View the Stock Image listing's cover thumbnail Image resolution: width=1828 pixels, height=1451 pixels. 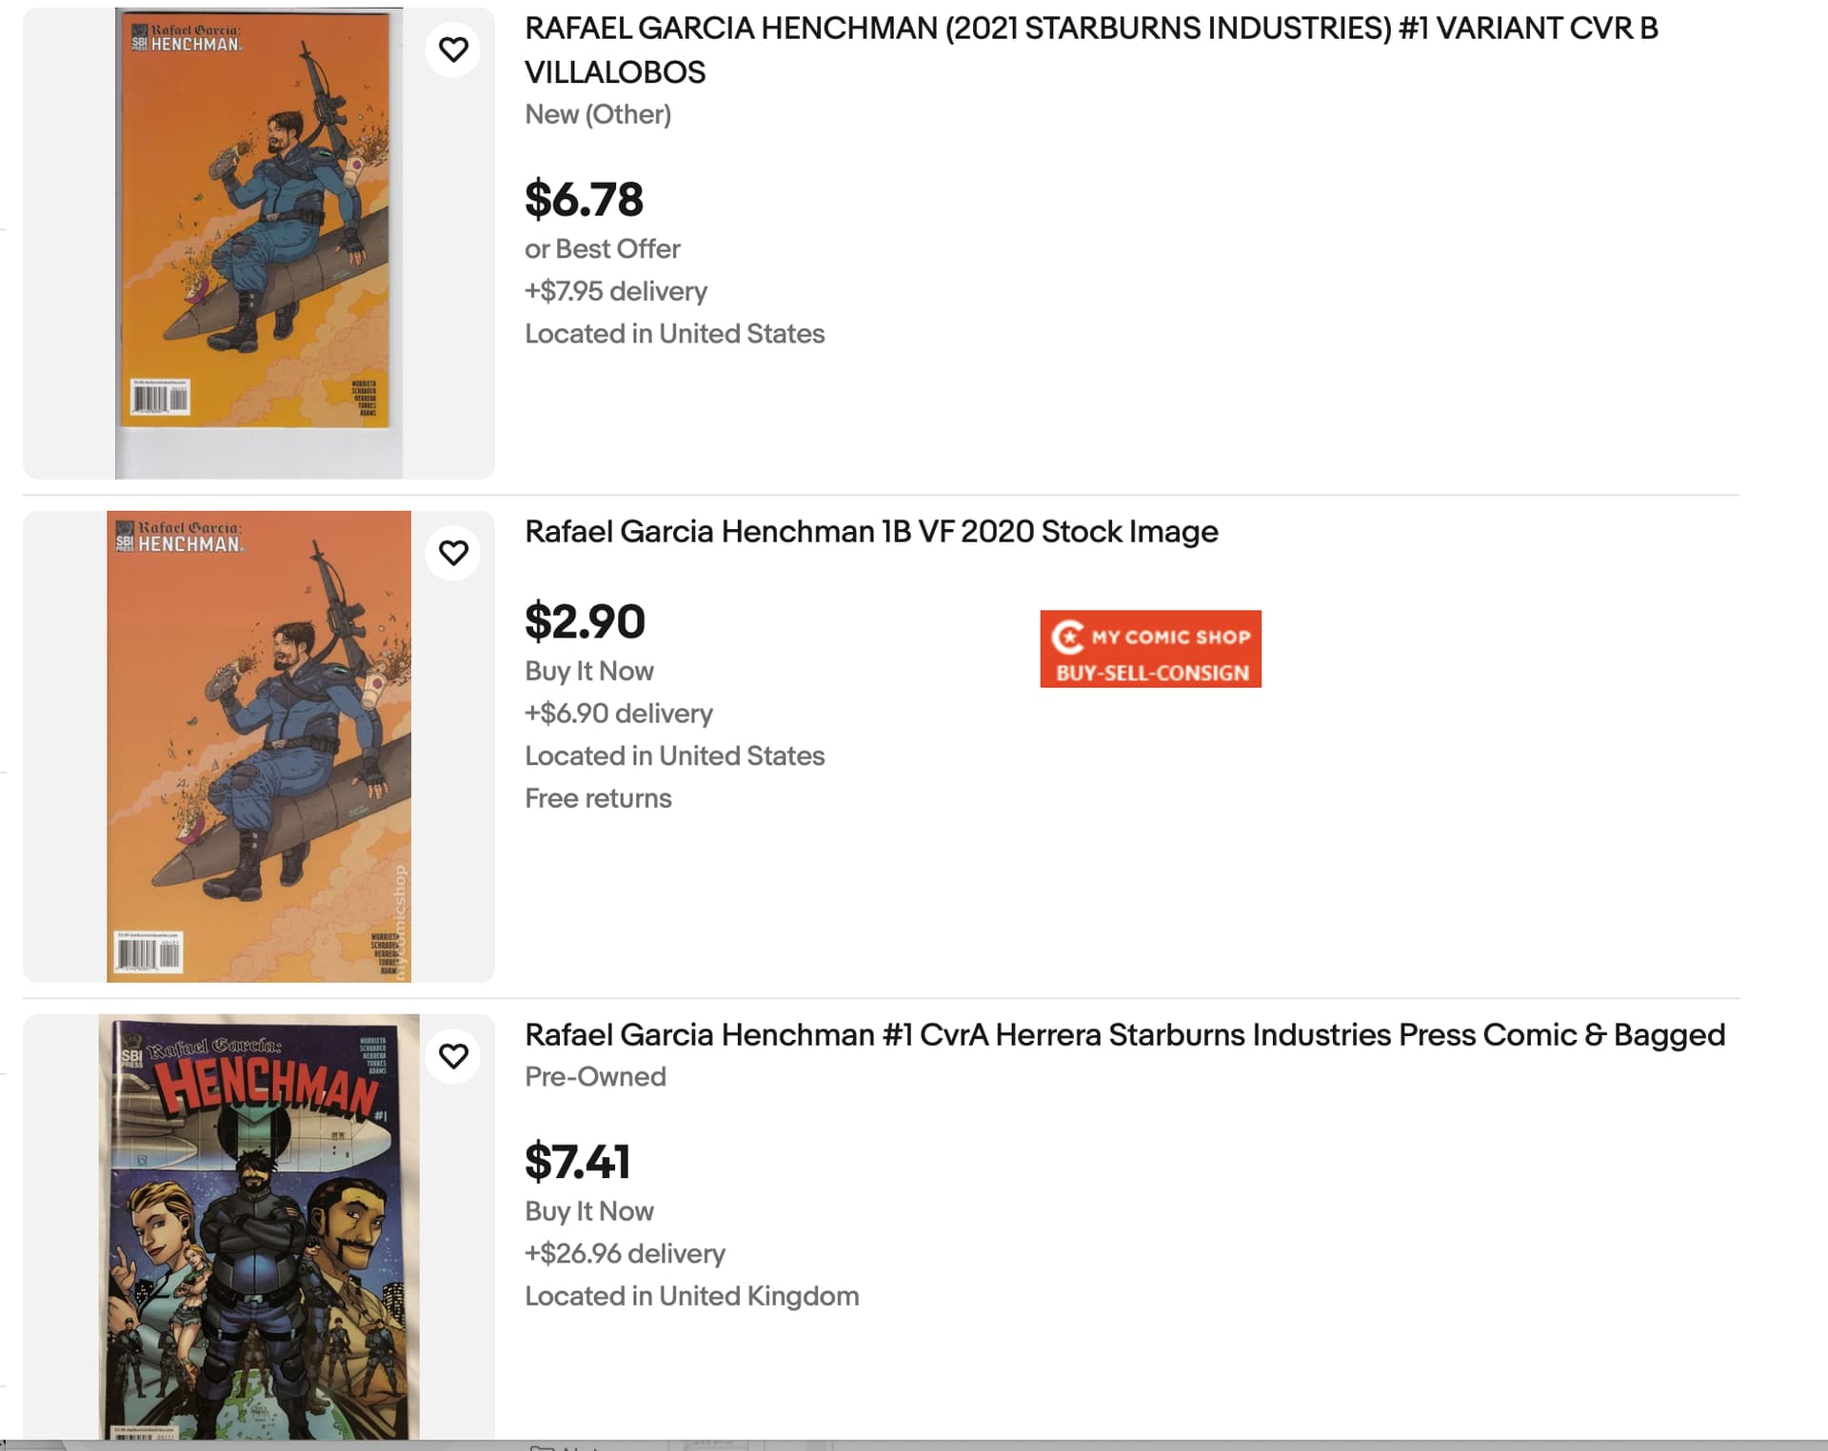click(x=259, y=747)
